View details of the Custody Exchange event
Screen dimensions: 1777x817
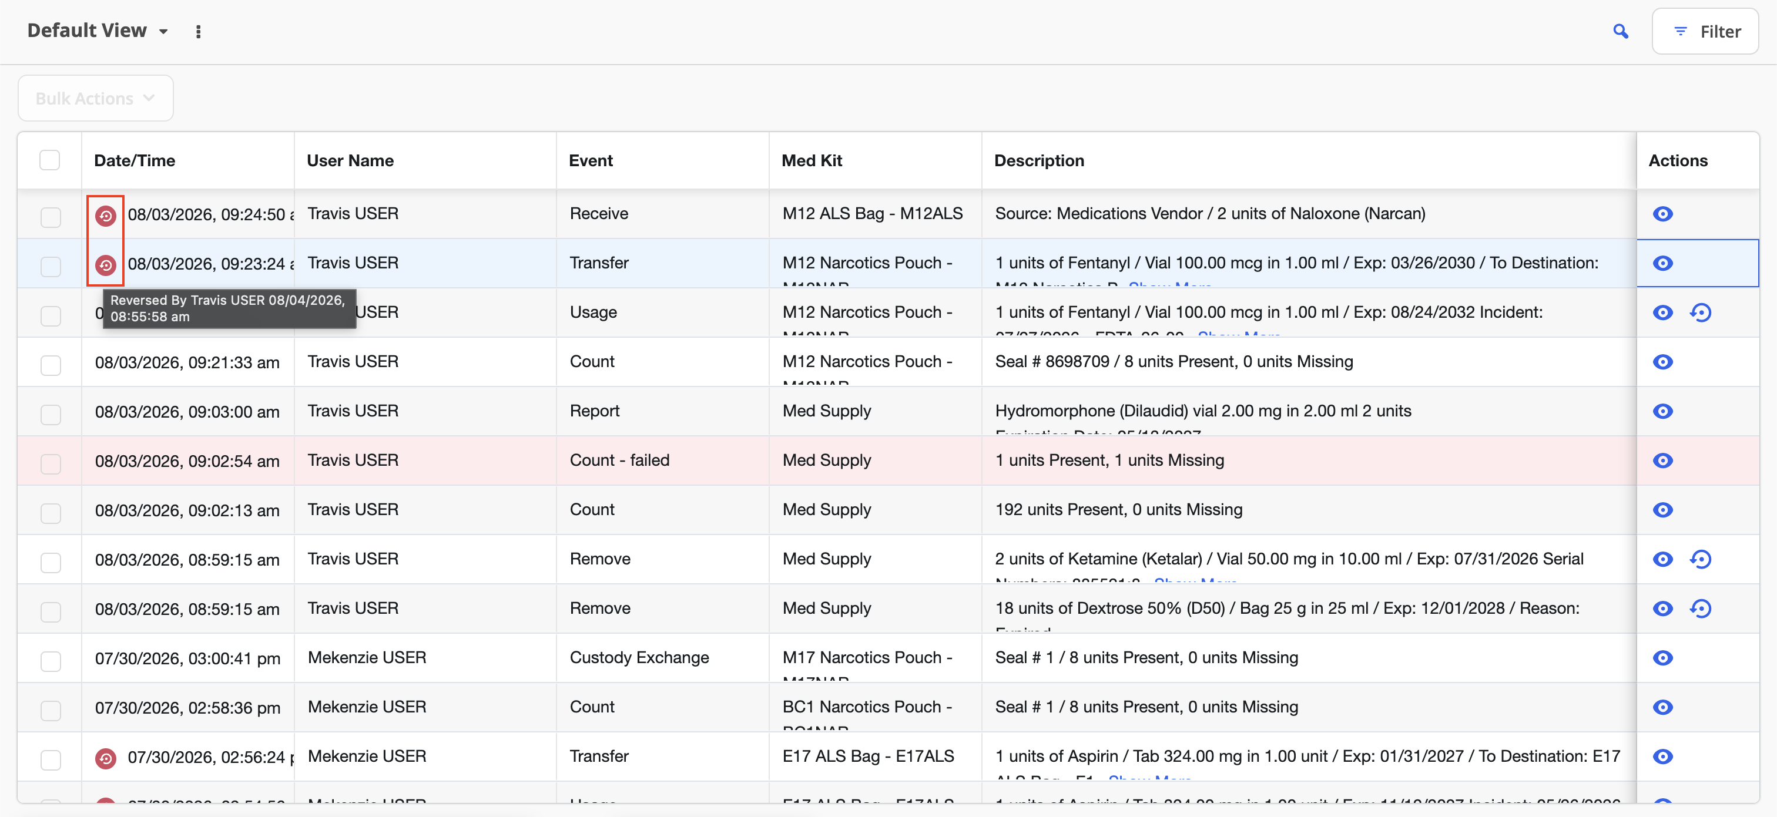pyautogui.click(x=1662, y=657)
